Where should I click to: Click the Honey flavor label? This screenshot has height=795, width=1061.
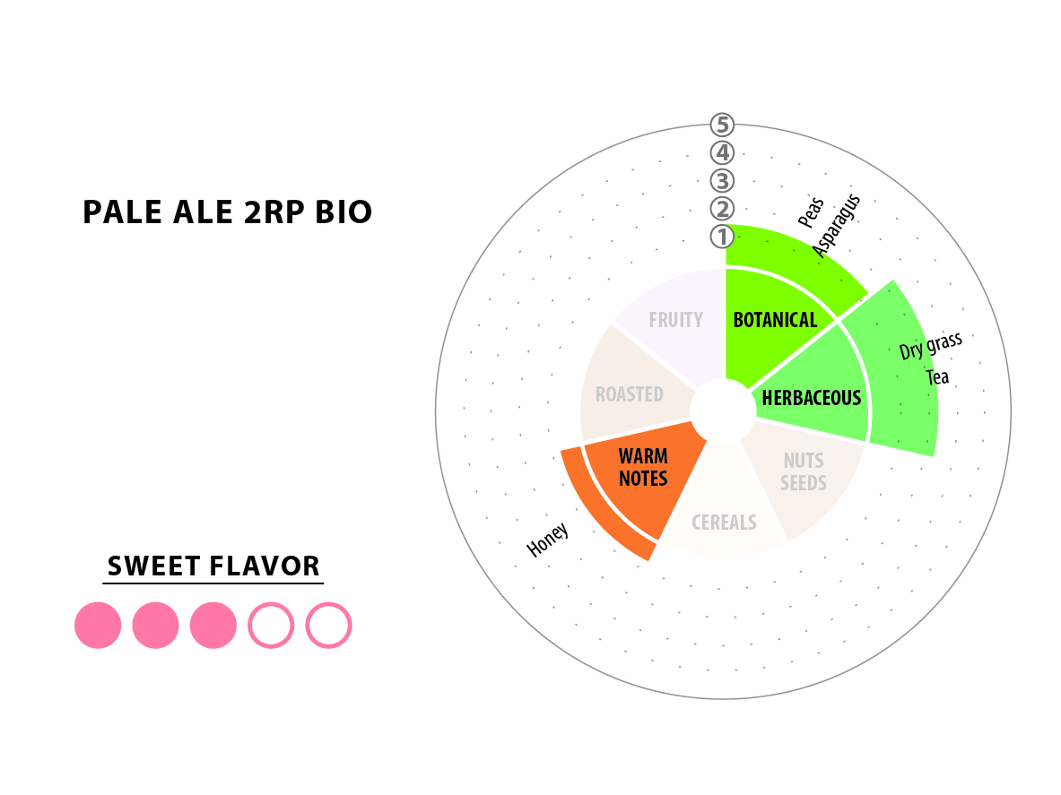tap(547, 540)
